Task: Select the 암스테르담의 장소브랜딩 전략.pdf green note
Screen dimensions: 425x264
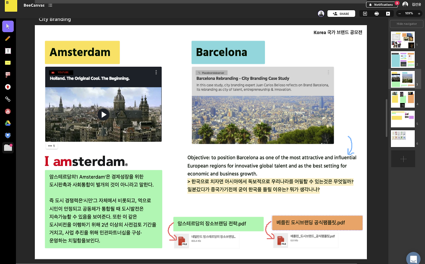Action: coord(218,224)
